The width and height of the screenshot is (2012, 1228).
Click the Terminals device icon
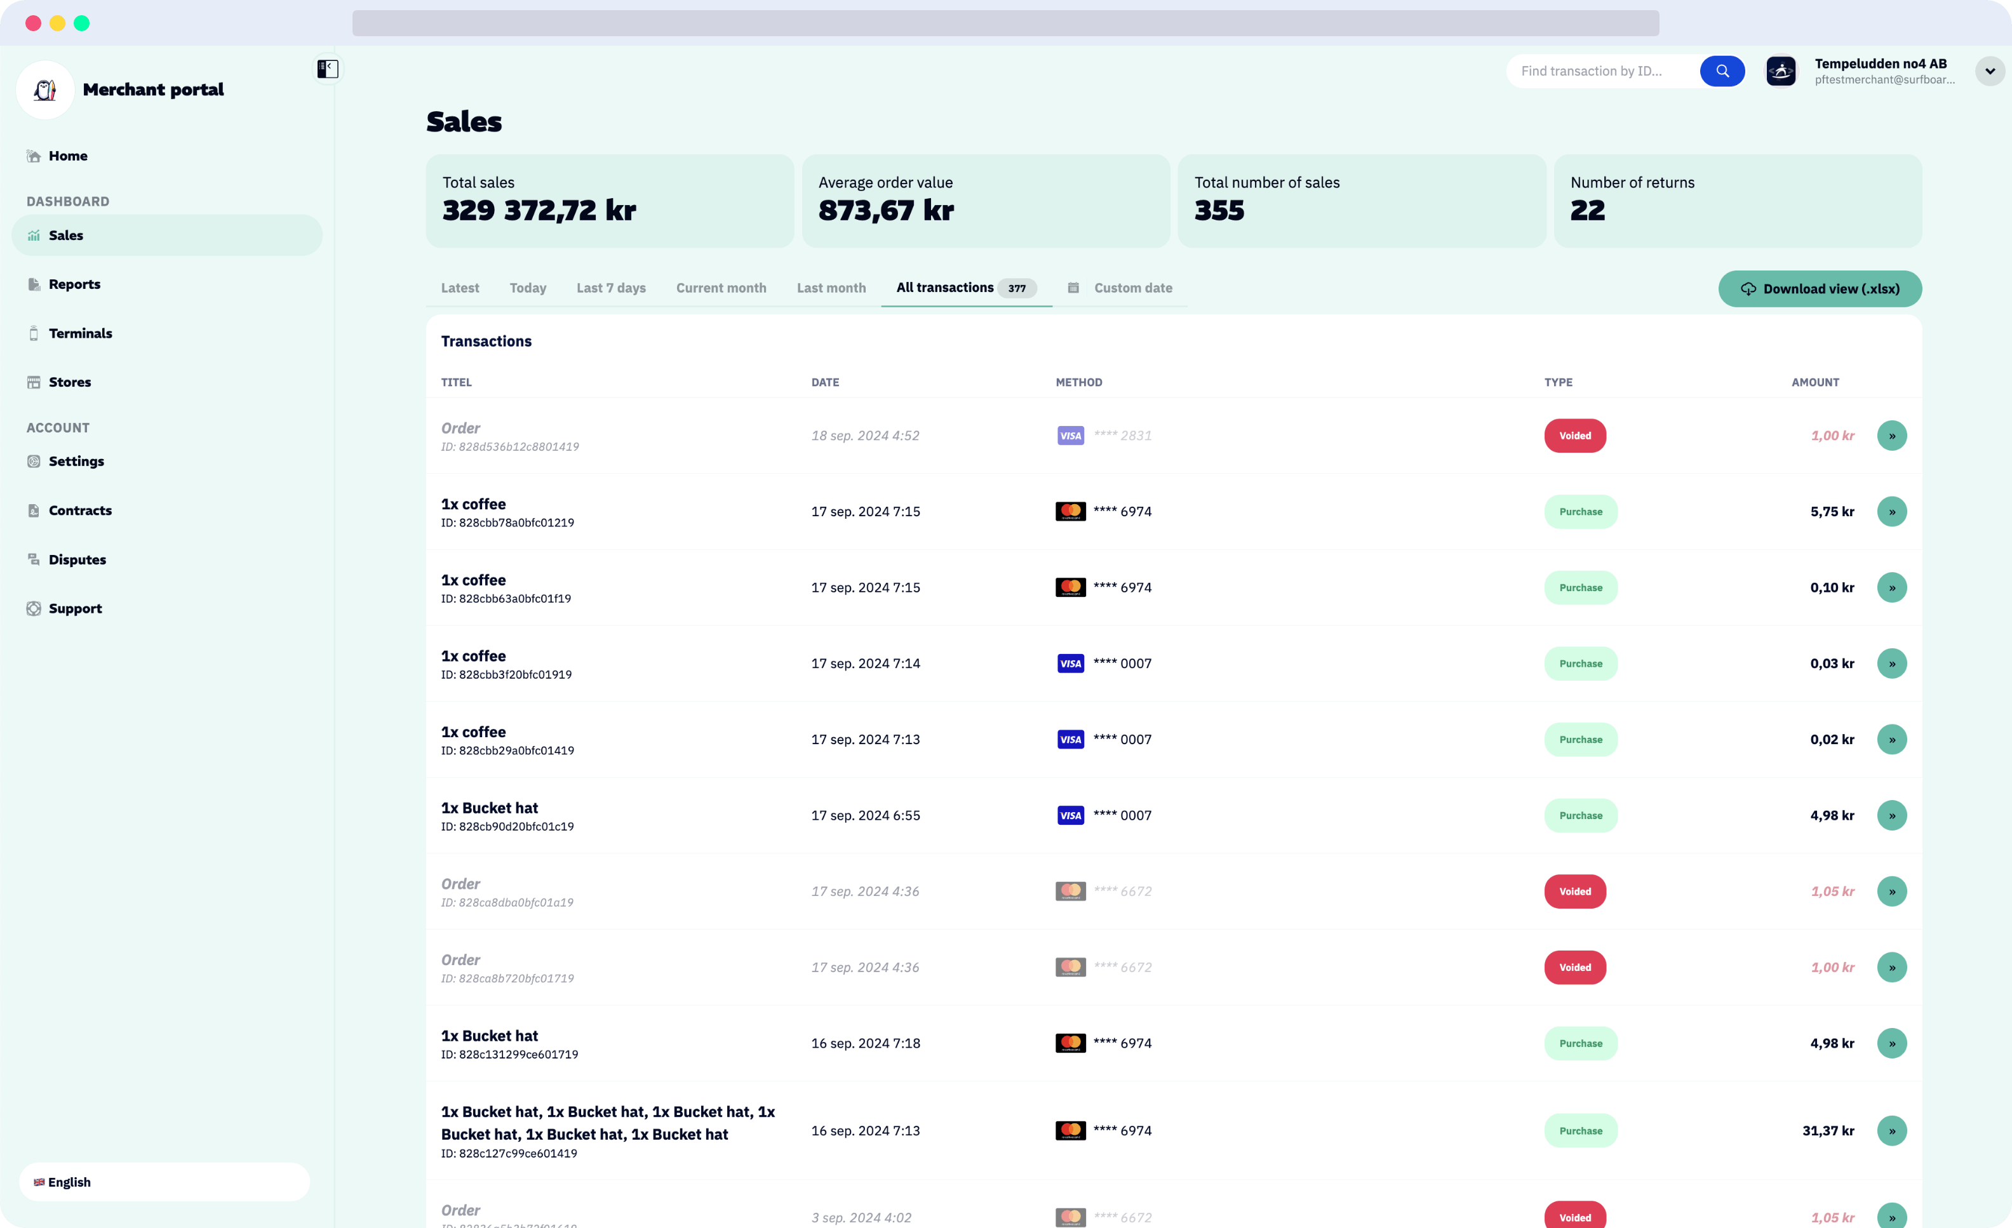[x=34, y=333]
